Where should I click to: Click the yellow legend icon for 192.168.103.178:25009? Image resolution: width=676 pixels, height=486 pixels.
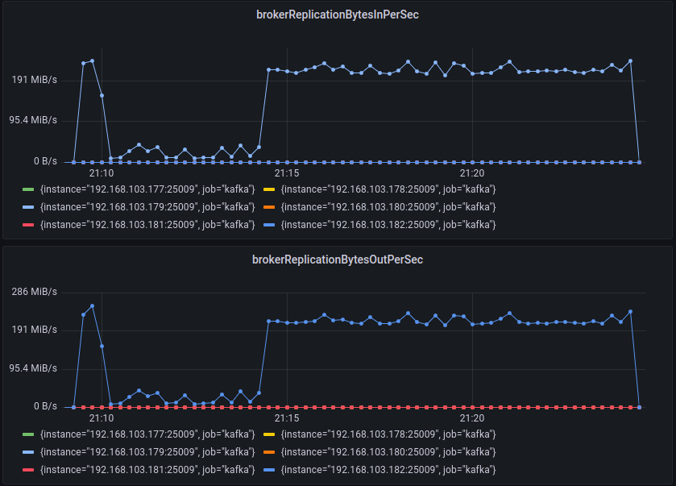tap(271, 189)
